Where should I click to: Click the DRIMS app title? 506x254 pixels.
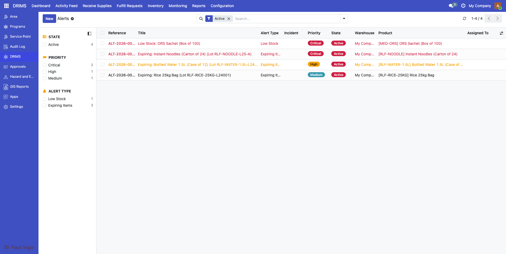[20, 6]
